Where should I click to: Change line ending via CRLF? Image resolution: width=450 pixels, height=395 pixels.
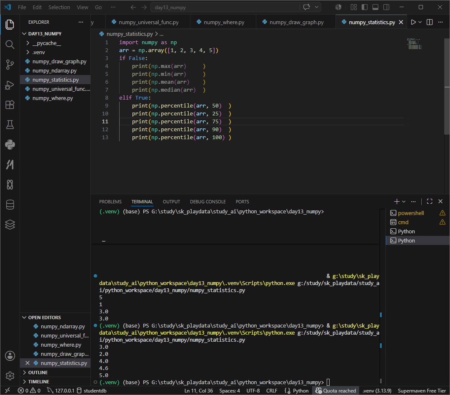click(272, 390)
